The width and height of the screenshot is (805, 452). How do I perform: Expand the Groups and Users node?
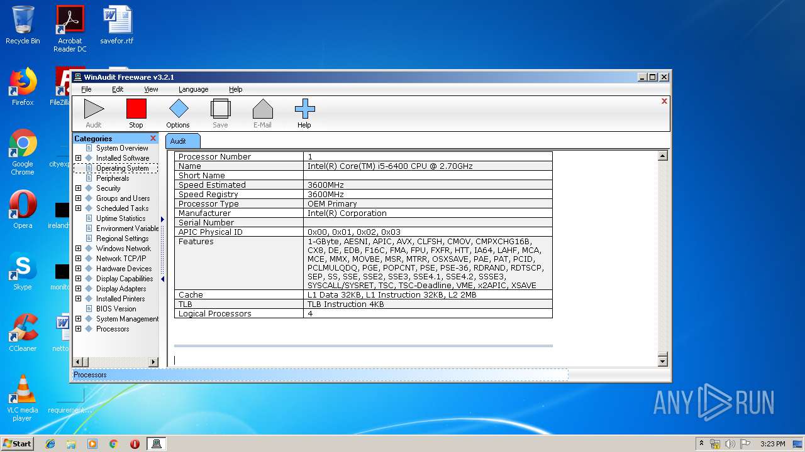click(78, 198)
